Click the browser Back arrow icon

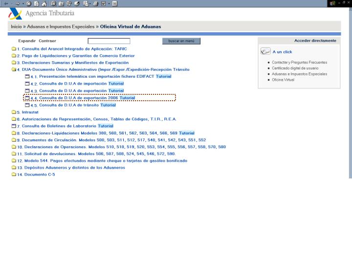[x=6, y=3]
